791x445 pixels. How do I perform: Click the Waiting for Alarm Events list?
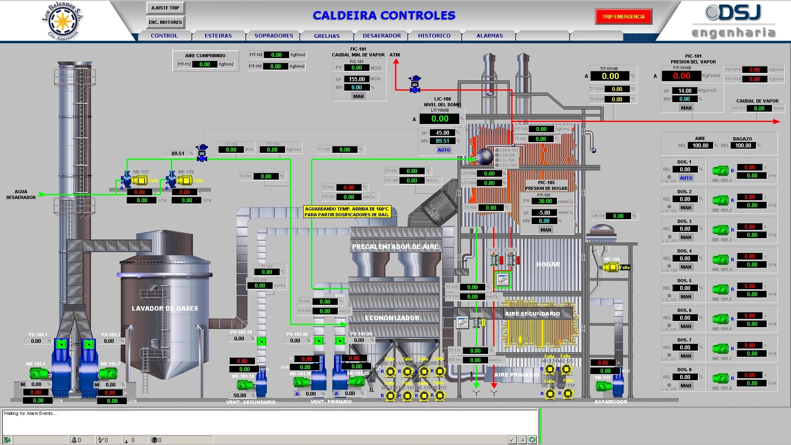tap(270, 422)
